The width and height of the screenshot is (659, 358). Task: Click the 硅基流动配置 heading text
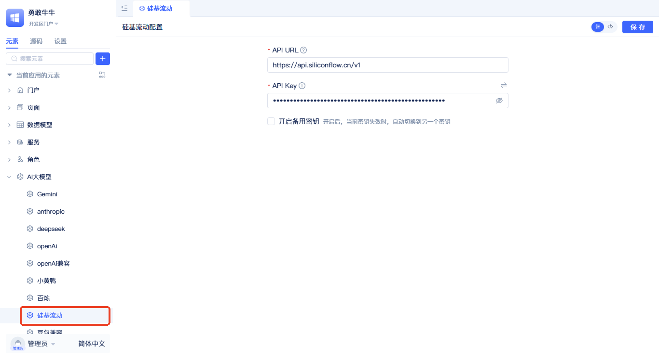tap(142, 27)
